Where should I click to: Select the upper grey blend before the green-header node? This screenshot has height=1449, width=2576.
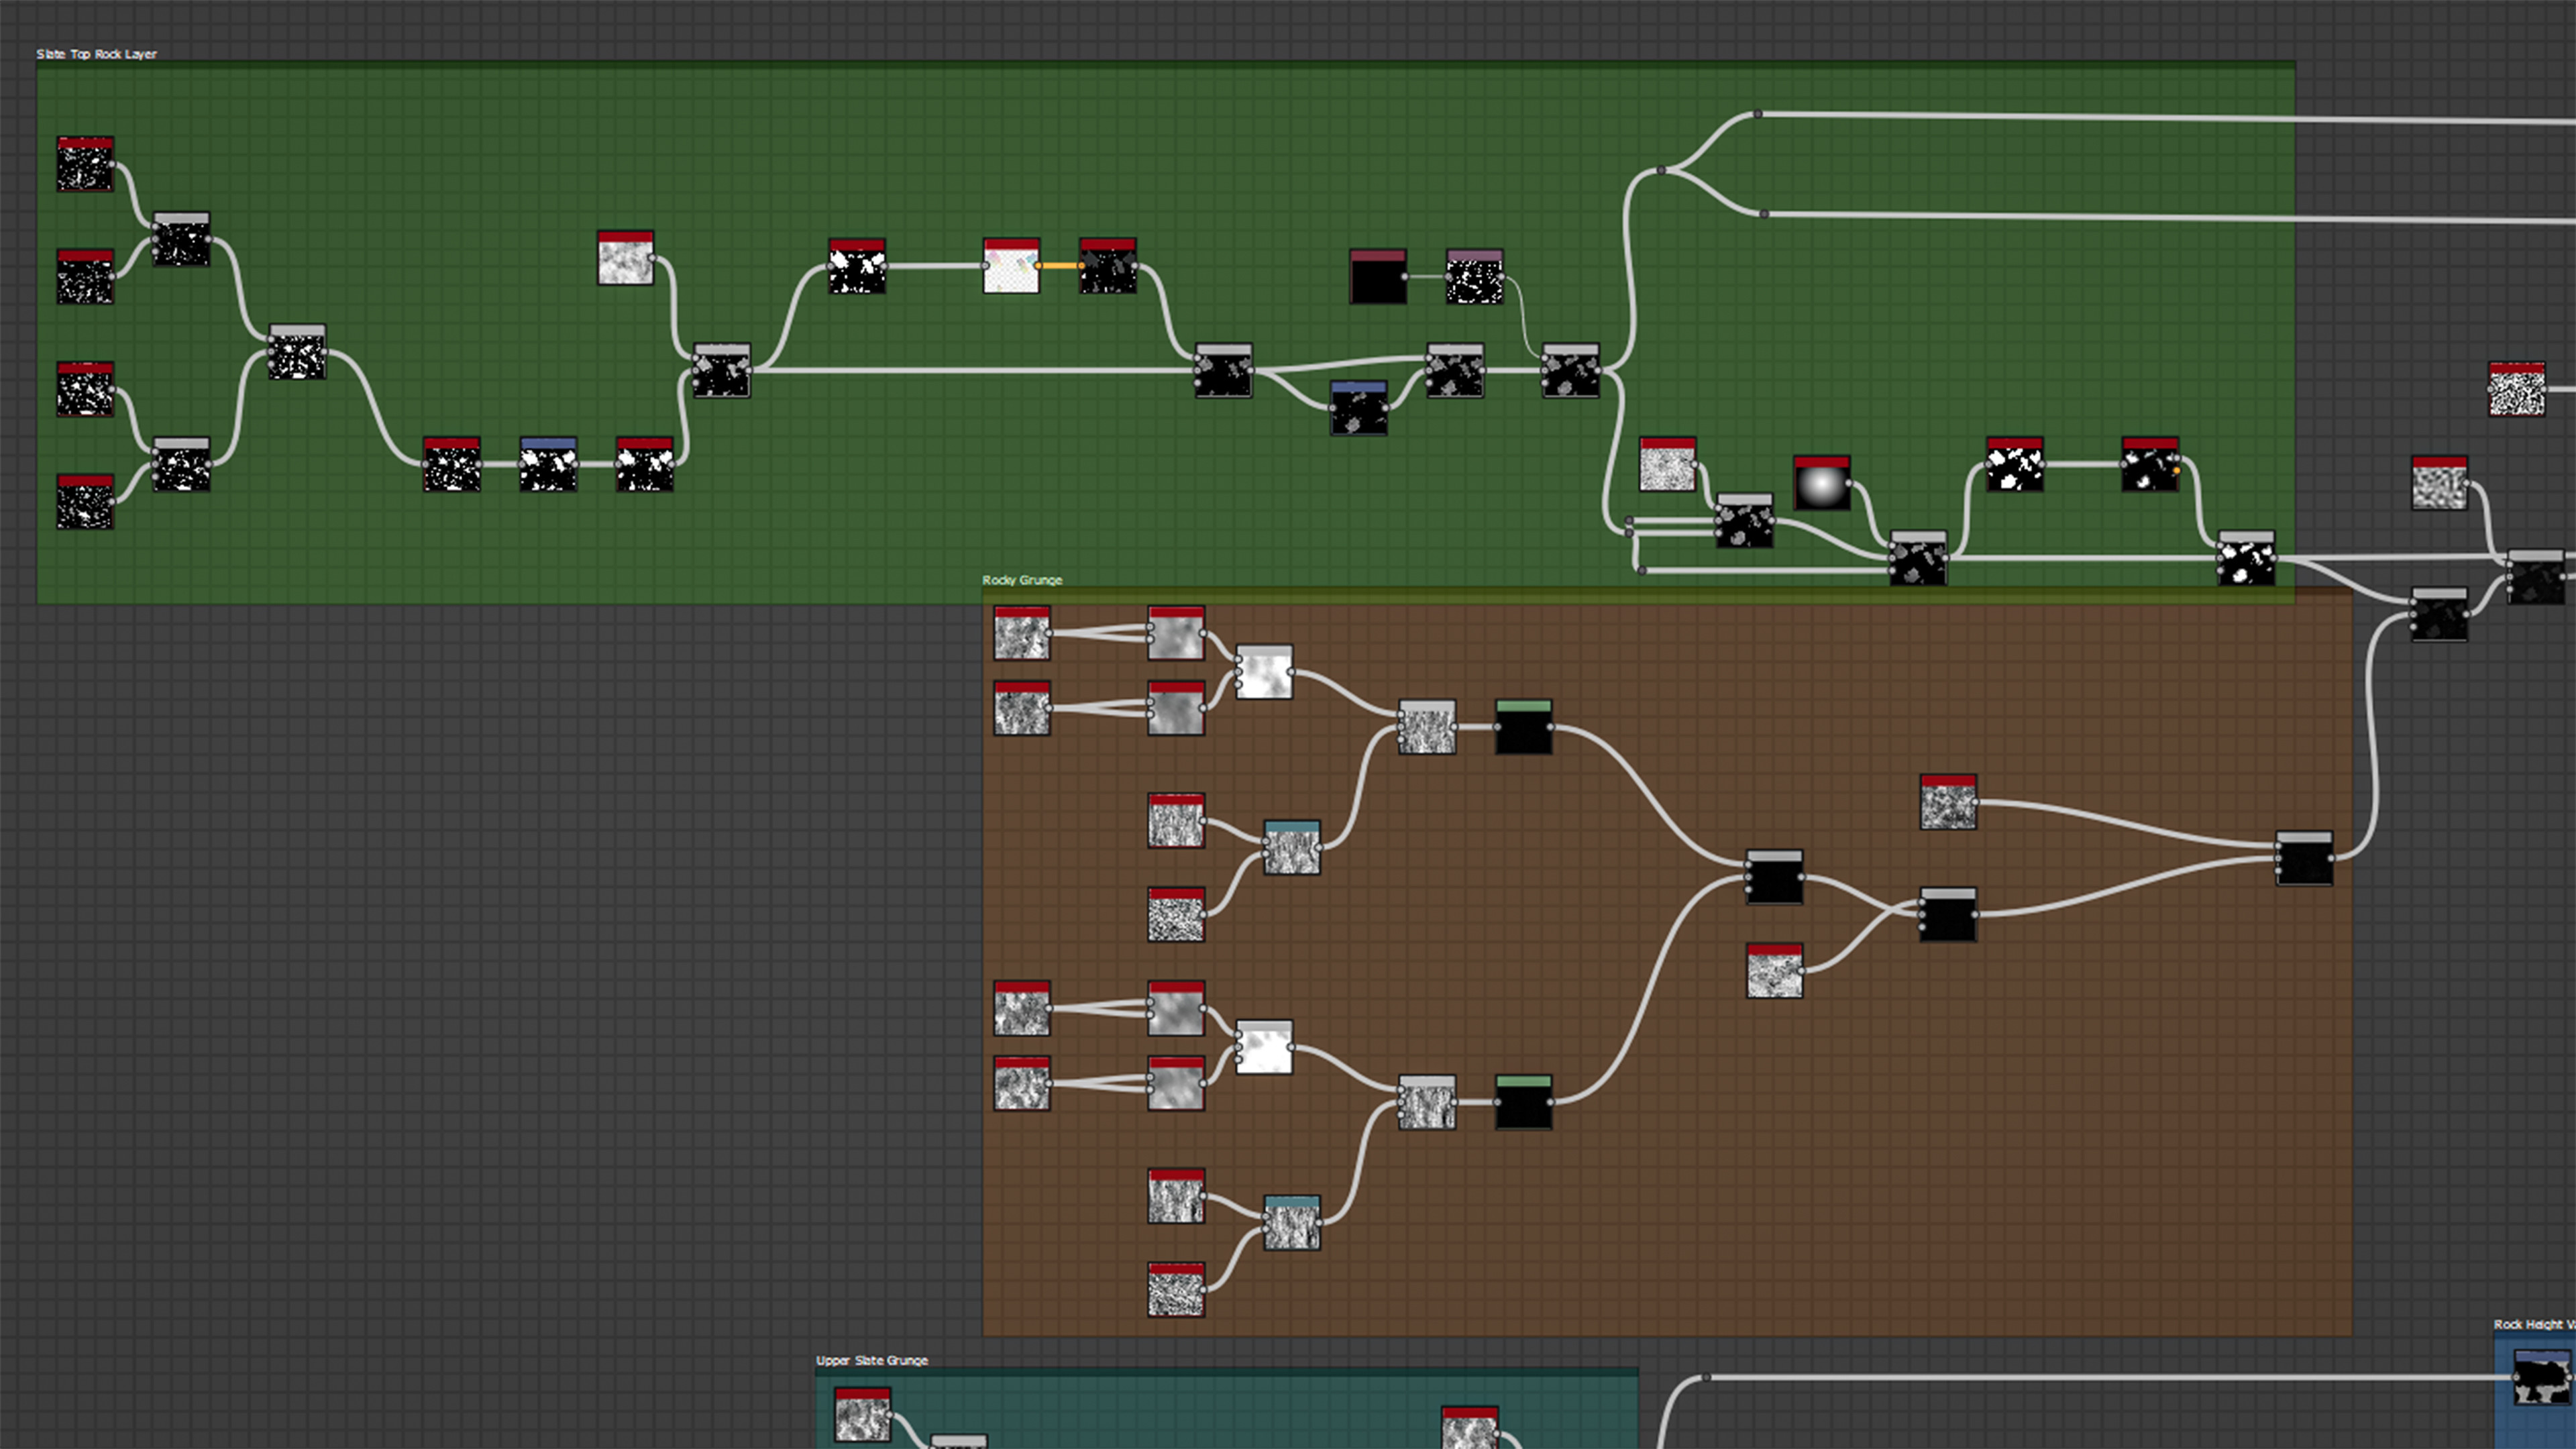coord(1427,727)
